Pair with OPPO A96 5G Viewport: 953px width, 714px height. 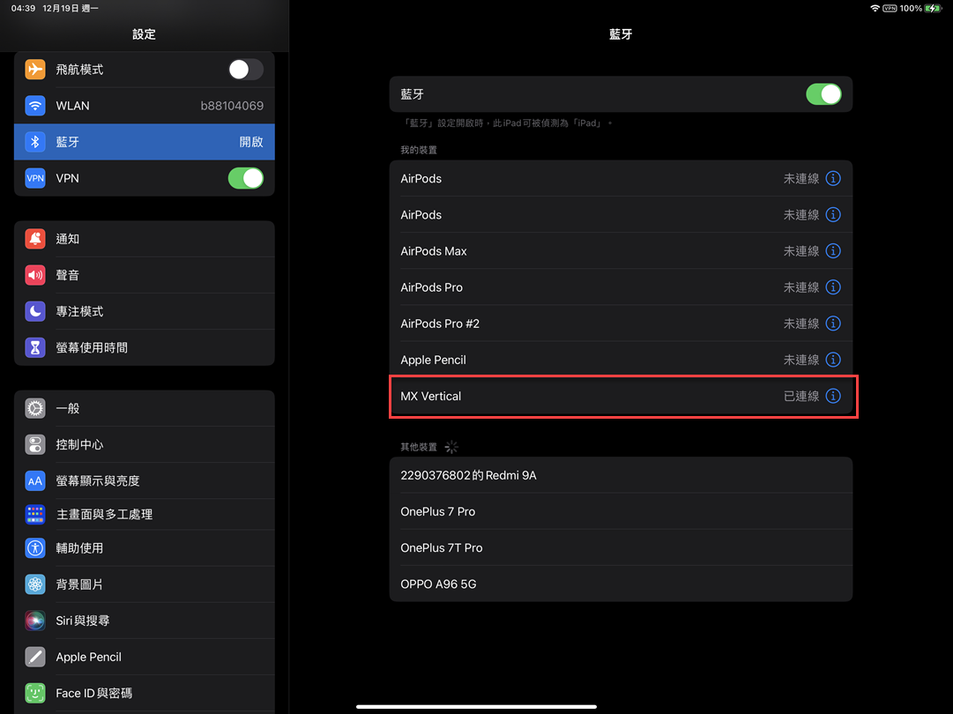coord(621,584)
